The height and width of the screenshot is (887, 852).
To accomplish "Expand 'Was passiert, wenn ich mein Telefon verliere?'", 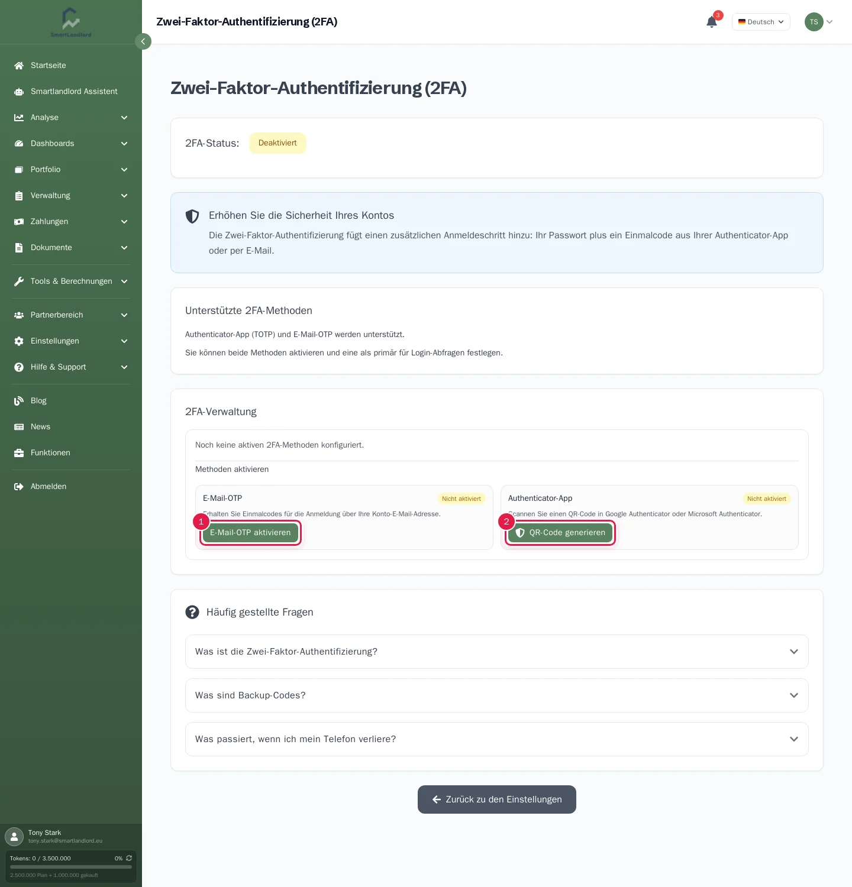I will pos(497,739).
